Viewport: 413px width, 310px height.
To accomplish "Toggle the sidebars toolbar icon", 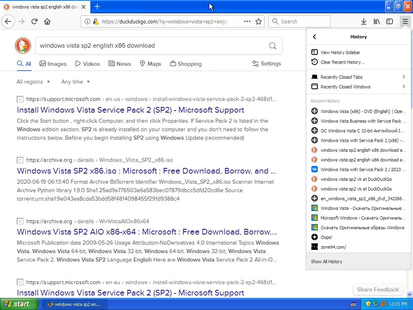I will (390, 21).
